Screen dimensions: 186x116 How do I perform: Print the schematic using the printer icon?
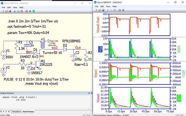coord(26,11)
